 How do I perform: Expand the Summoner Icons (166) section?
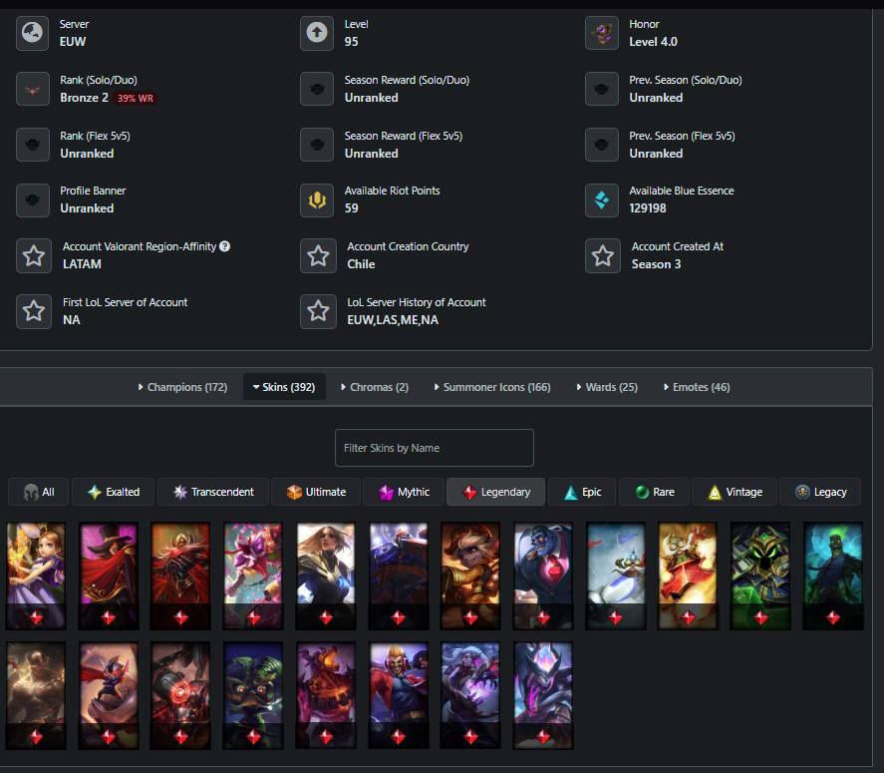tap(492, 387)
